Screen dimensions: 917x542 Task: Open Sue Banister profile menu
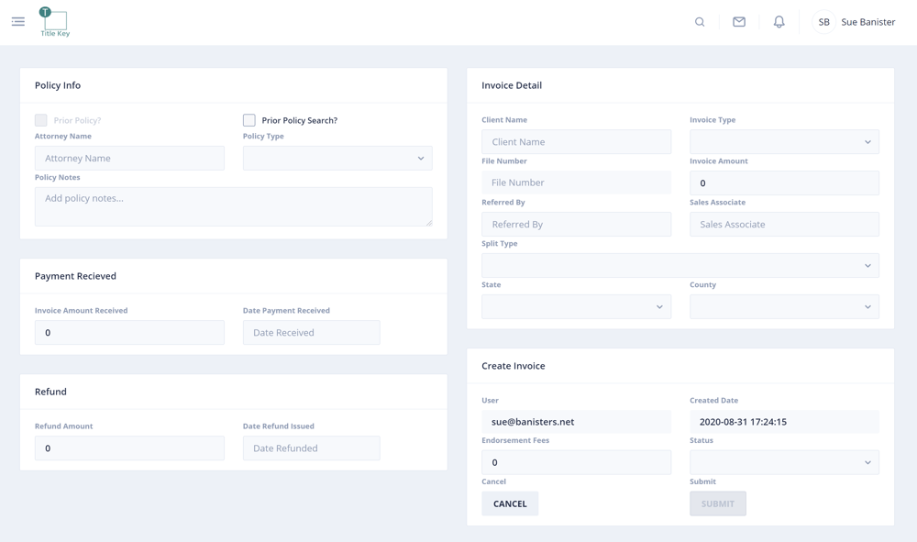(x=867, y=22)
